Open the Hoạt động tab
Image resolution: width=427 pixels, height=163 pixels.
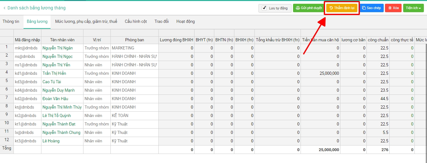click(185, 22)
